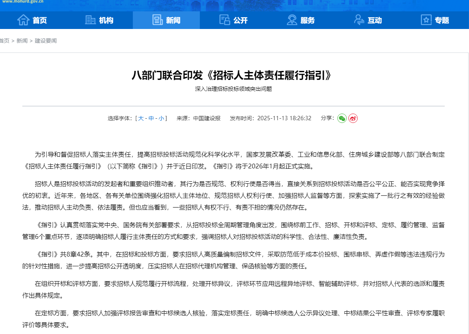Click the 公开 document icon in navigation
The image size is (469, 334).
click(225, 20)
